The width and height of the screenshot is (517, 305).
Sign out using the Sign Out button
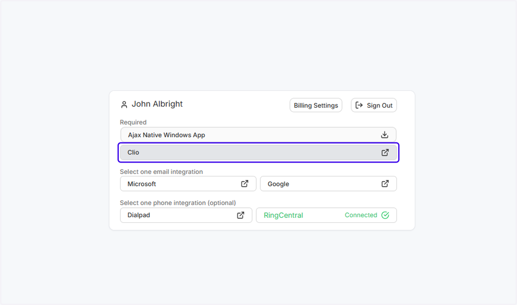(374, 105)
